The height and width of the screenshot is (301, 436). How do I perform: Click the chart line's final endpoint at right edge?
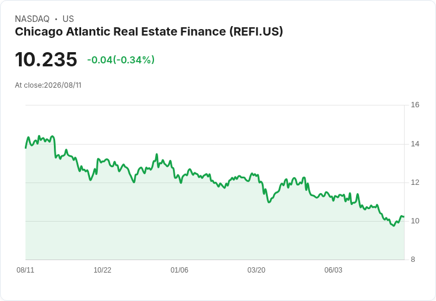tap(404, 216)
